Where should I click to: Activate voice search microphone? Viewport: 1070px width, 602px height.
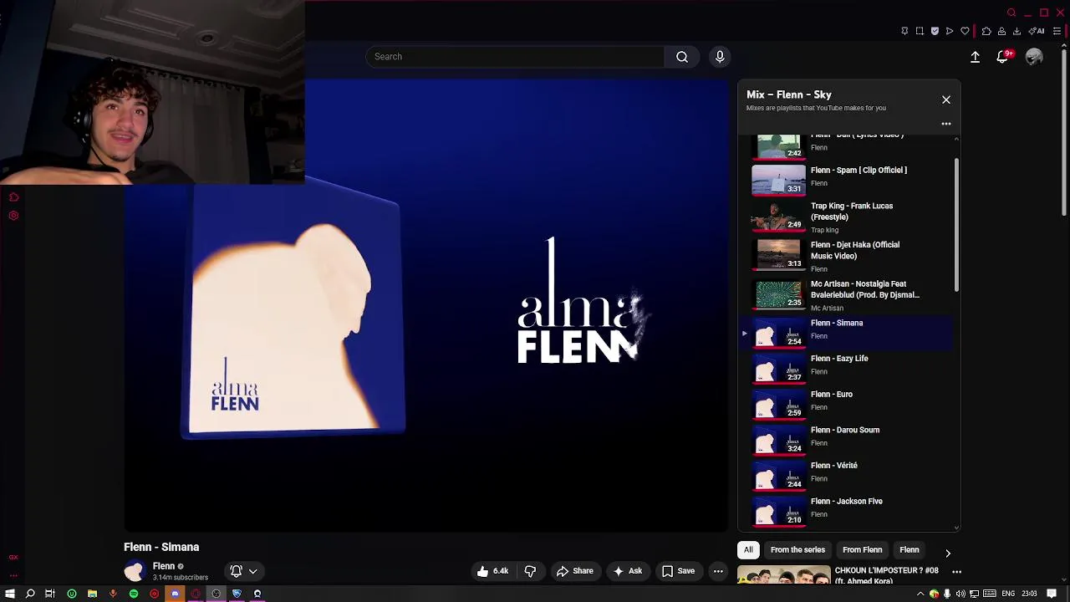(x=720, y=57)
